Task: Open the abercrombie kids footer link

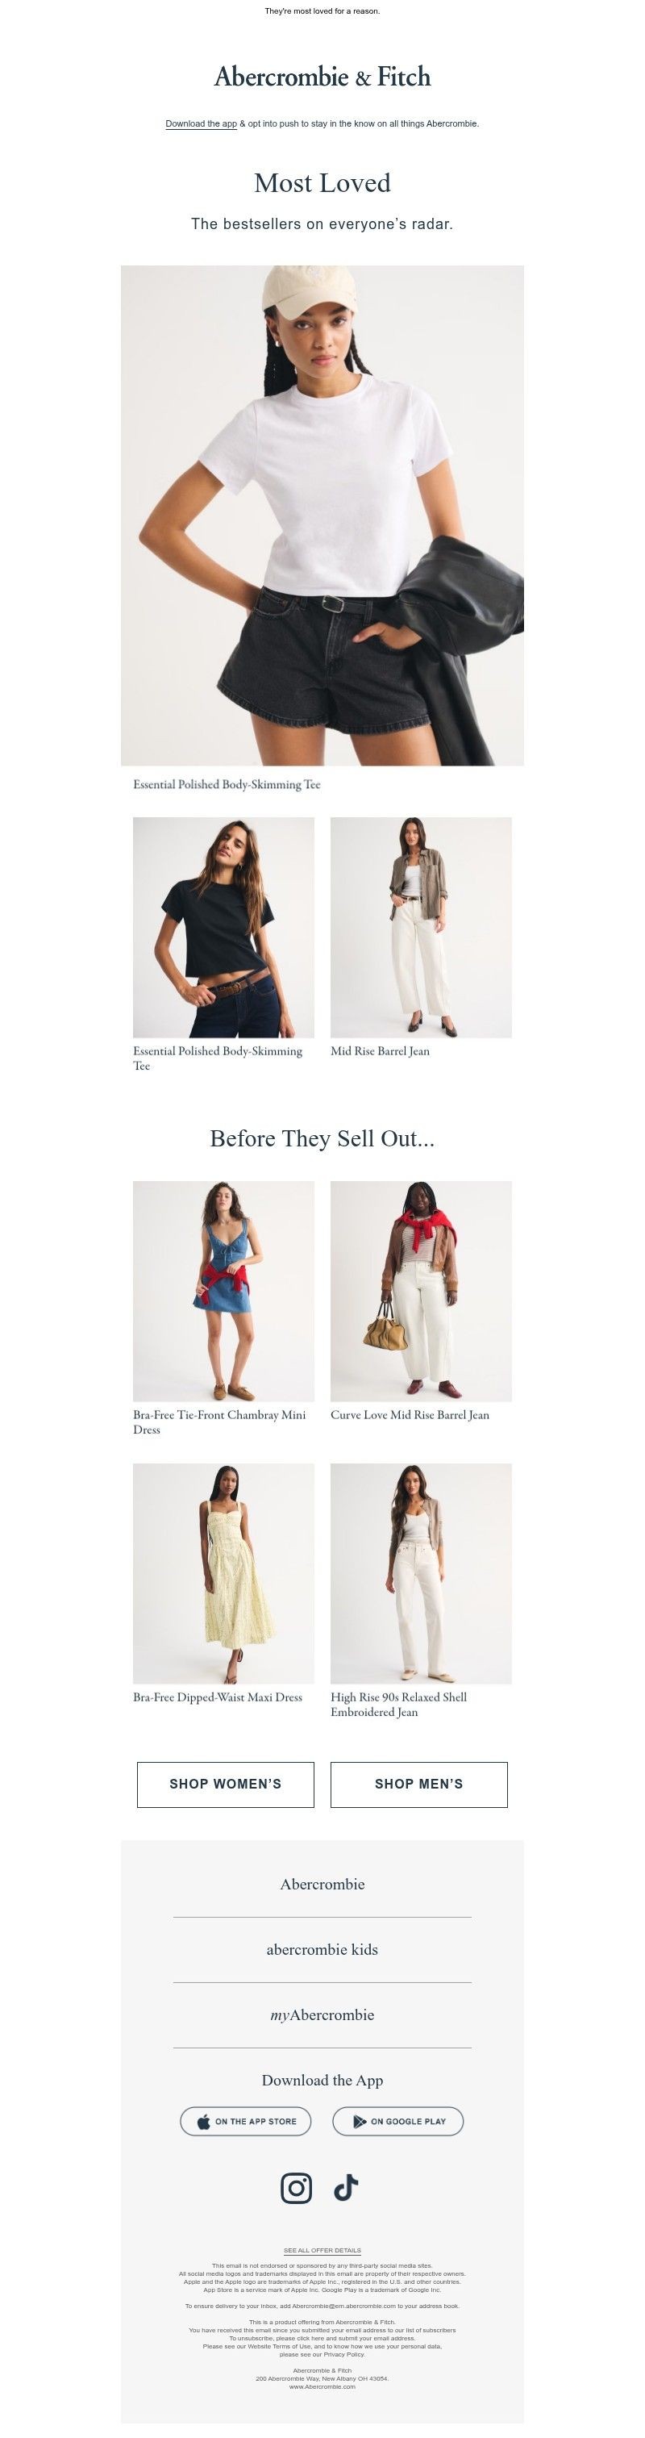Action: pyautogui.click(x=322, y=1950)
